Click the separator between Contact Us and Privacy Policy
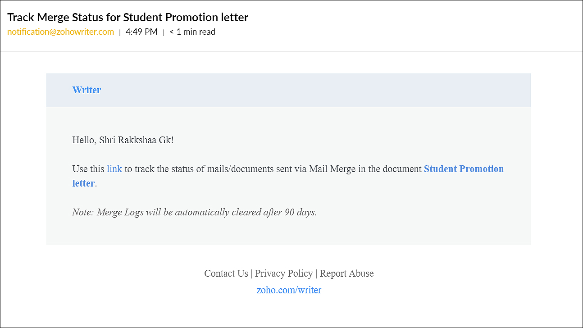Image resolution: width=583 pixels, height=328 pixels. 251,273
